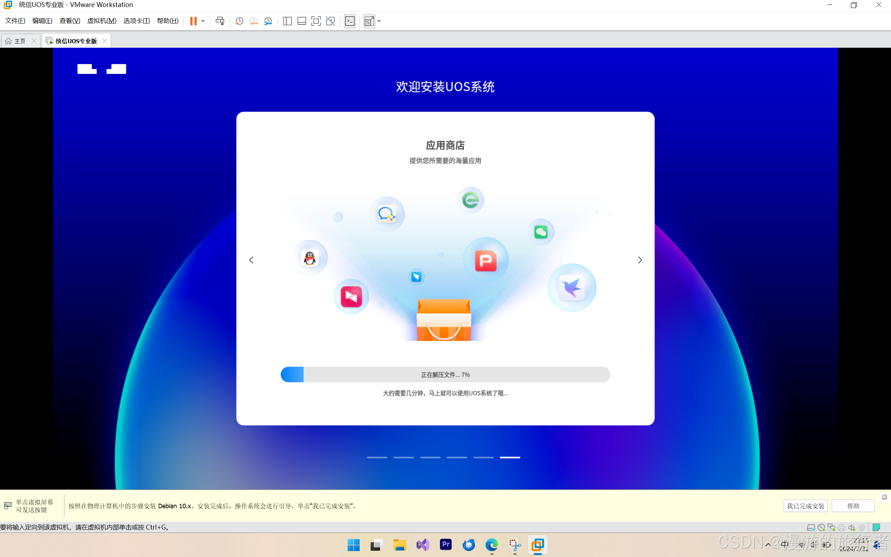Jump to the fifth slide indicator
Viewport: 891px width, 557px height.
click(483, 457)
